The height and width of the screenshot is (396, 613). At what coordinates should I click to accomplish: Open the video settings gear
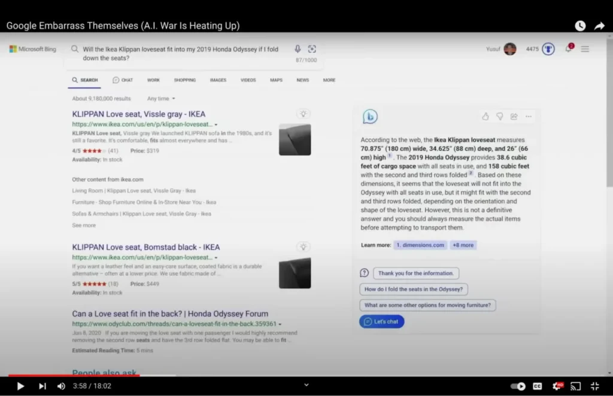pyautogui.click(x=557, y=386)
